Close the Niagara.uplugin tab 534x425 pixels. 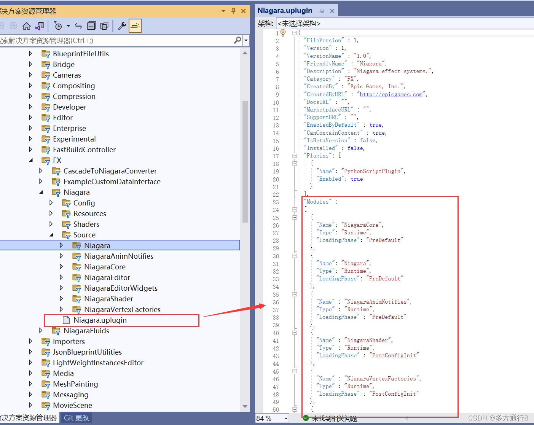[332, 11]
